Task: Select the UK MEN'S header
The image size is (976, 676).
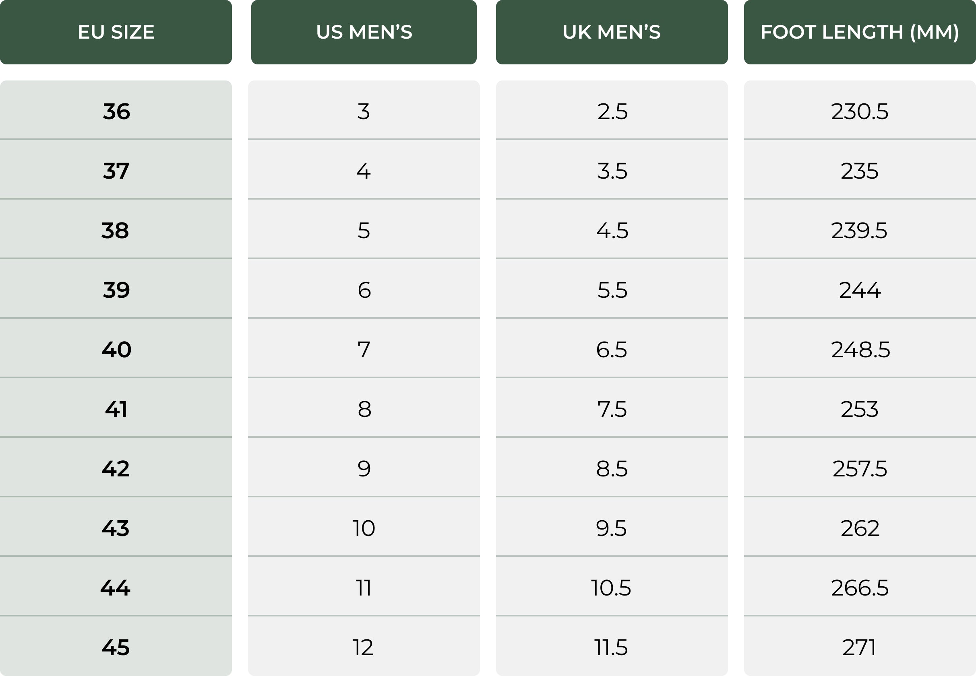Action: (x=612, y=32)
